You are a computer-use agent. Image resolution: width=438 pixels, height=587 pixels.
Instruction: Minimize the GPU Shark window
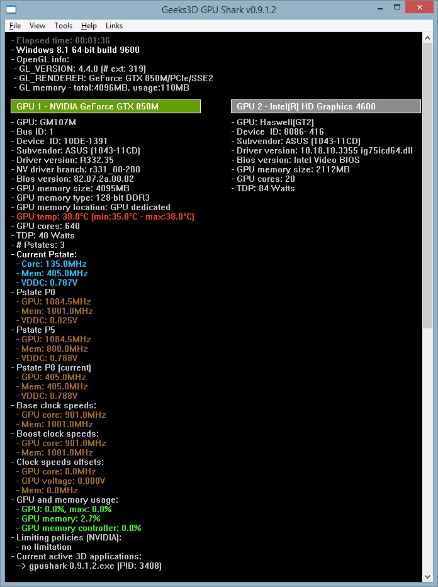coord(380,8)
